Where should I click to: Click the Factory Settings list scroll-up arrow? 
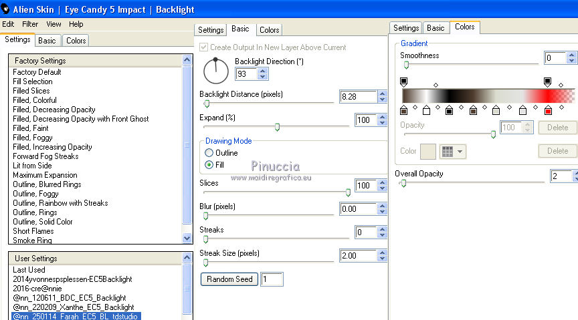(x=187, y=59)
